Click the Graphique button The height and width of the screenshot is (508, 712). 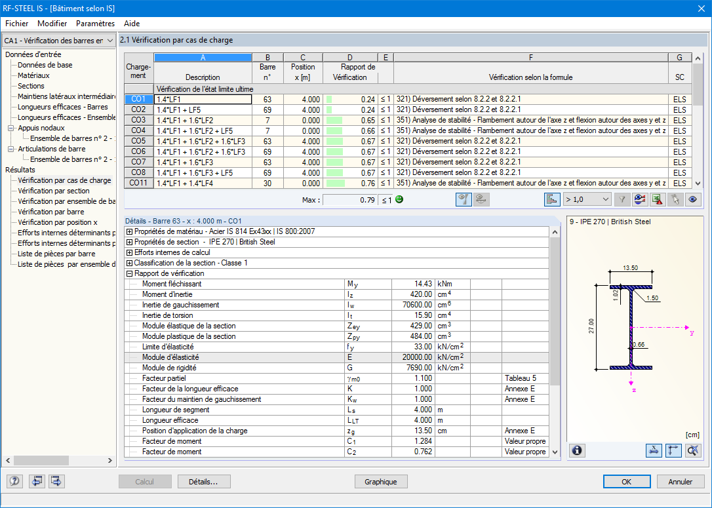380,482
